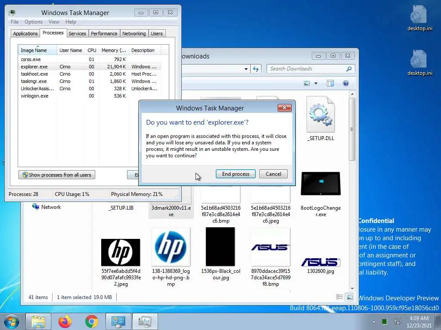Image resolution: width=441 pixels, height=330 pixels.
Task: Launch Firefox from the taskbar
Action: pyautogui.click(x=65, y=321)
